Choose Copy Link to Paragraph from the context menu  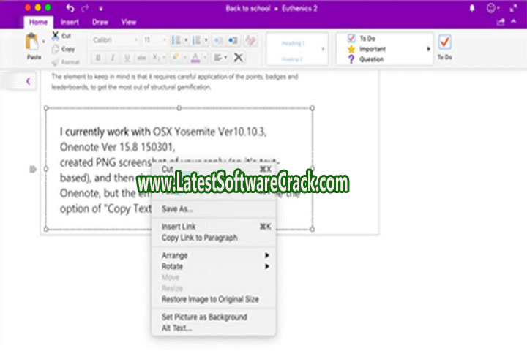199,238
